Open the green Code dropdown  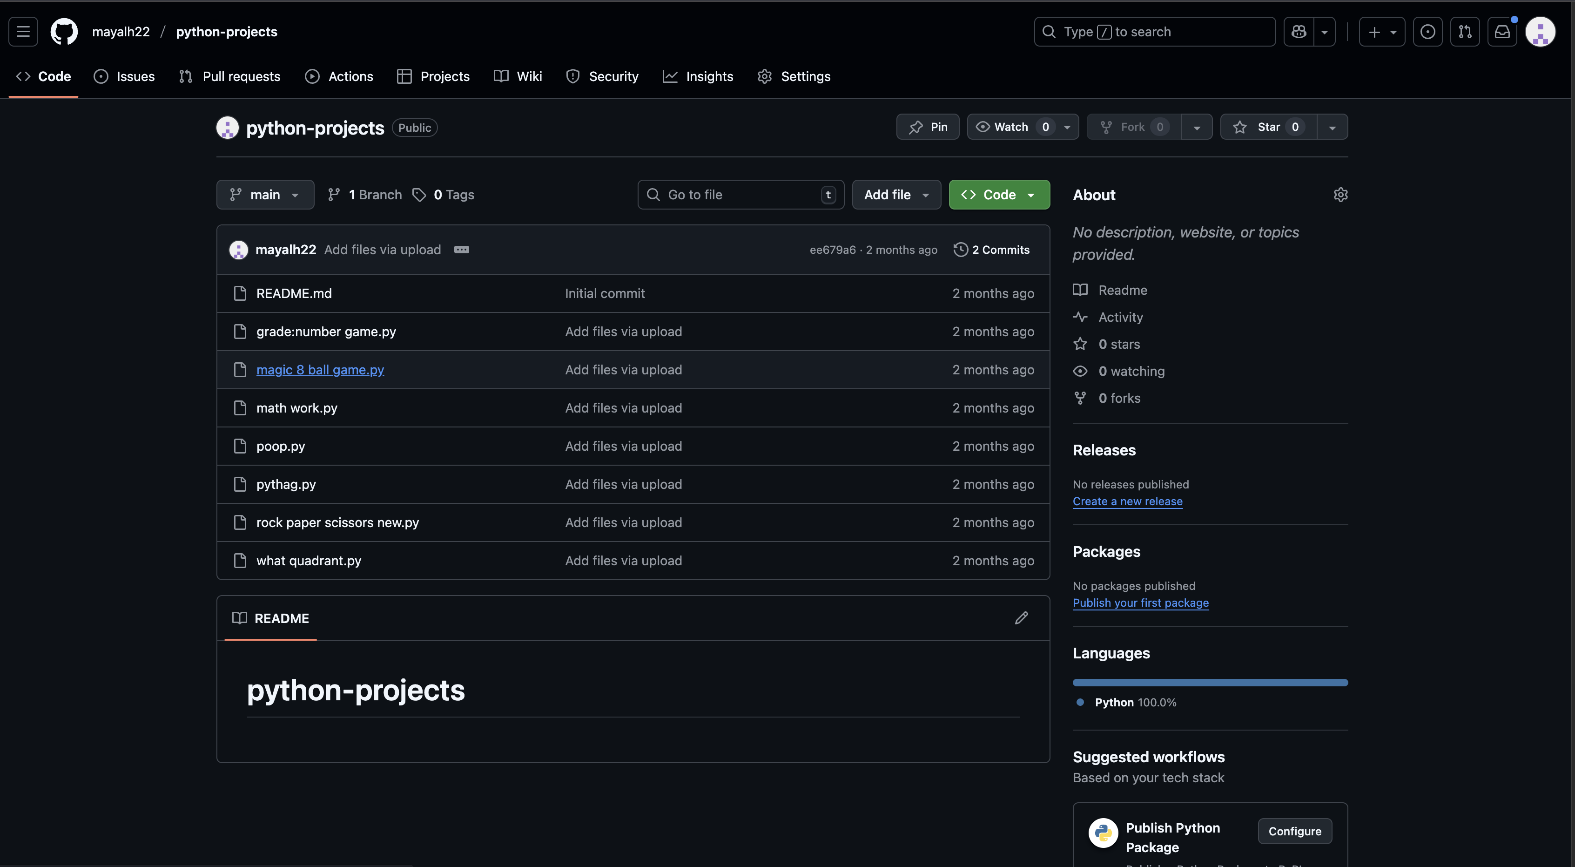pyautogui.click(x=998, y=195)
